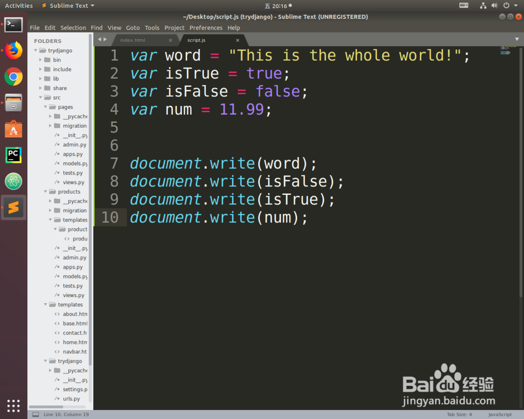
Task: Open the tab list dropdown arrow
Action: (517, 39)
